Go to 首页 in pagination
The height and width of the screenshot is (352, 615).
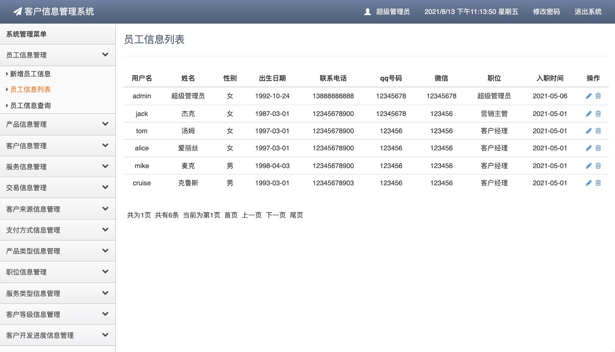(x=231, y=215)
